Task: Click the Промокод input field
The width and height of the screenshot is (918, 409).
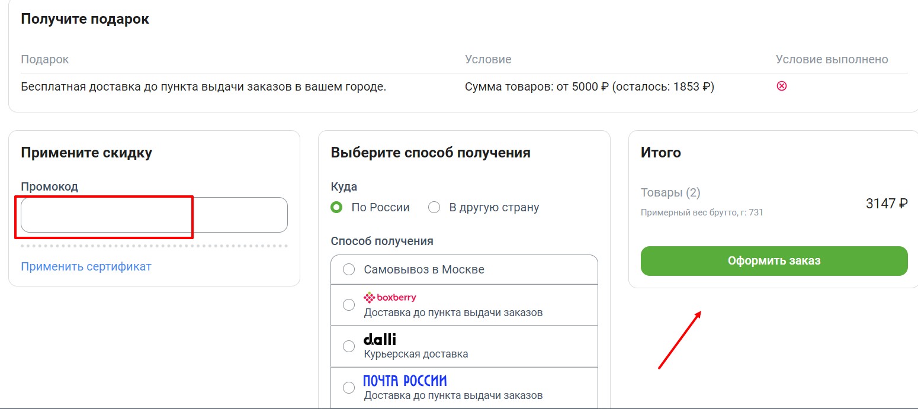Action: [154, 215]
